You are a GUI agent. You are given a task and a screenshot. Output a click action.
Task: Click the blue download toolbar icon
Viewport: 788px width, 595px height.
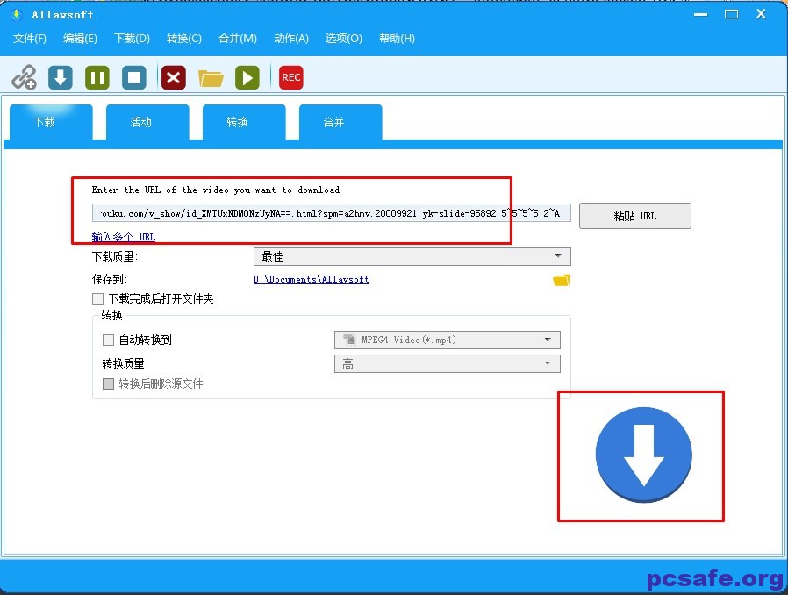[x=60, y=77]
